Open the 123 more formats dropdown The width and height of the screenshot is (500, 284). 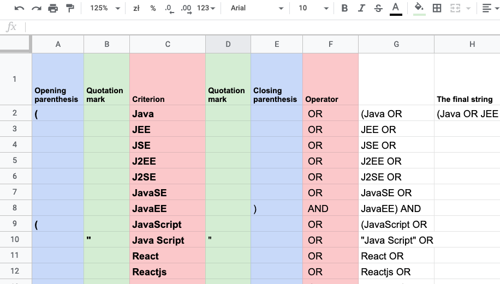(206, 8)
